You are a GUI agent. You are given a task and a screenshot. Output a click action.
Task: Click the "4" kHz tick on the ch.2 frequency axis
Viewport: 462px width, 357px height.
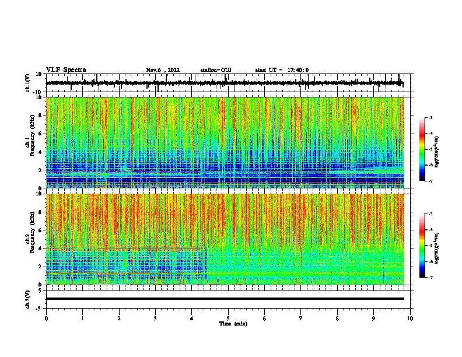tap(40, 249)
